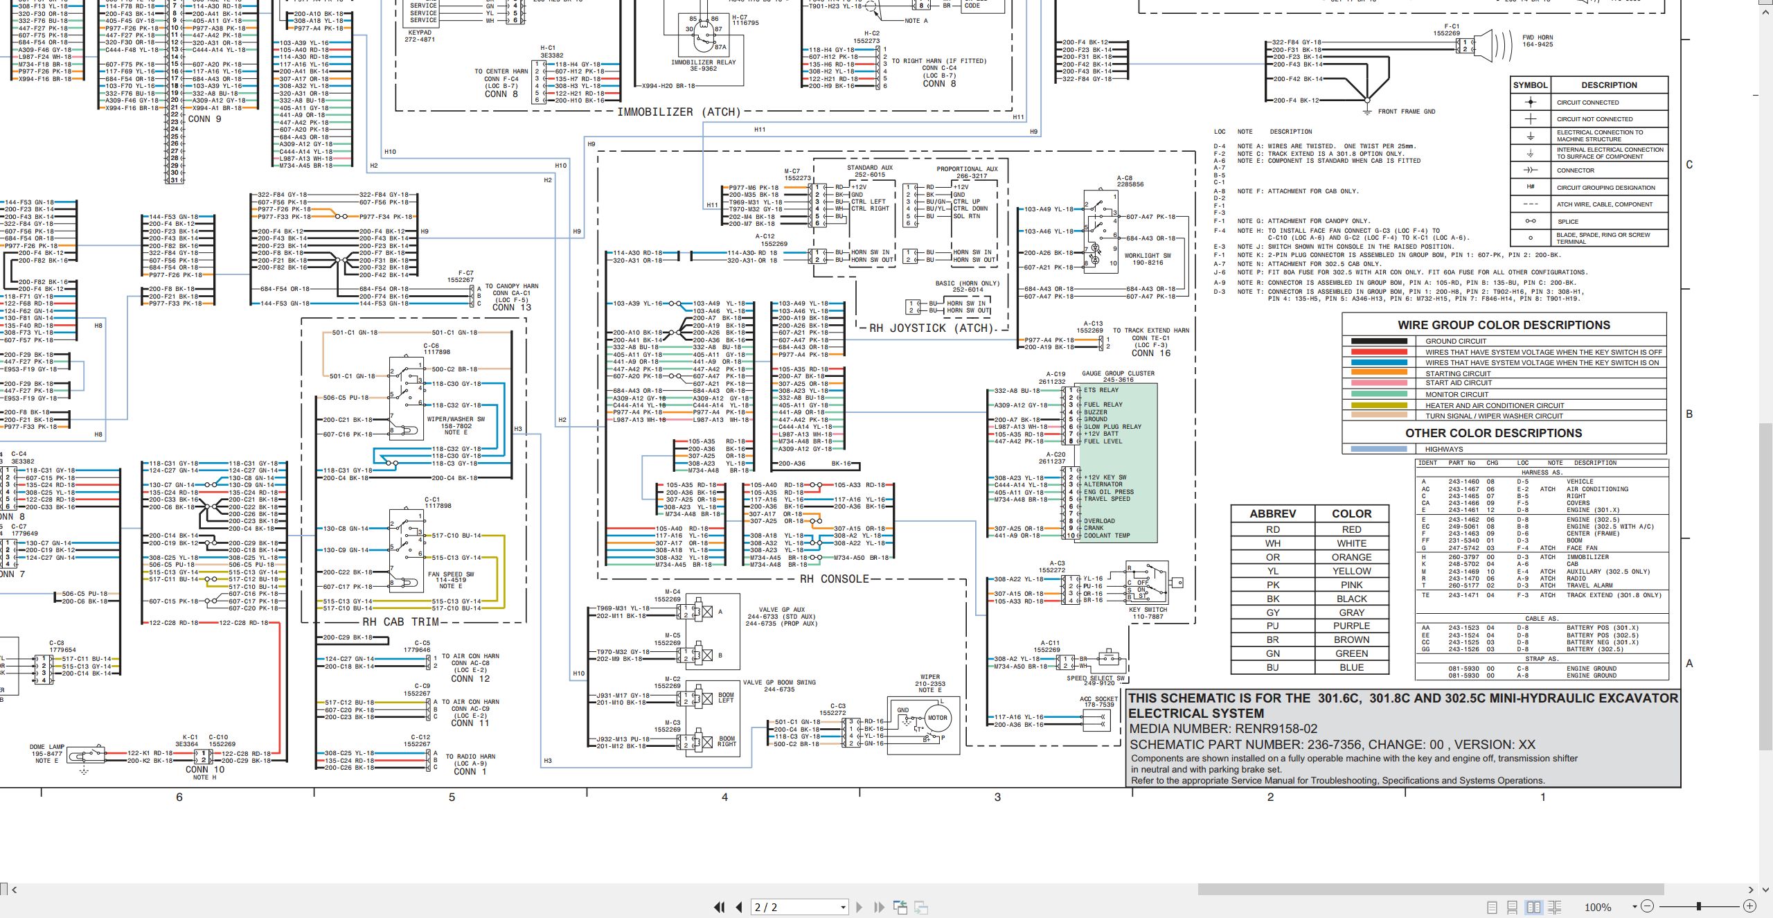The width and height of the screenshot is (1773, 918).
Task: Click the previous view icon
Action: [900, 907]
